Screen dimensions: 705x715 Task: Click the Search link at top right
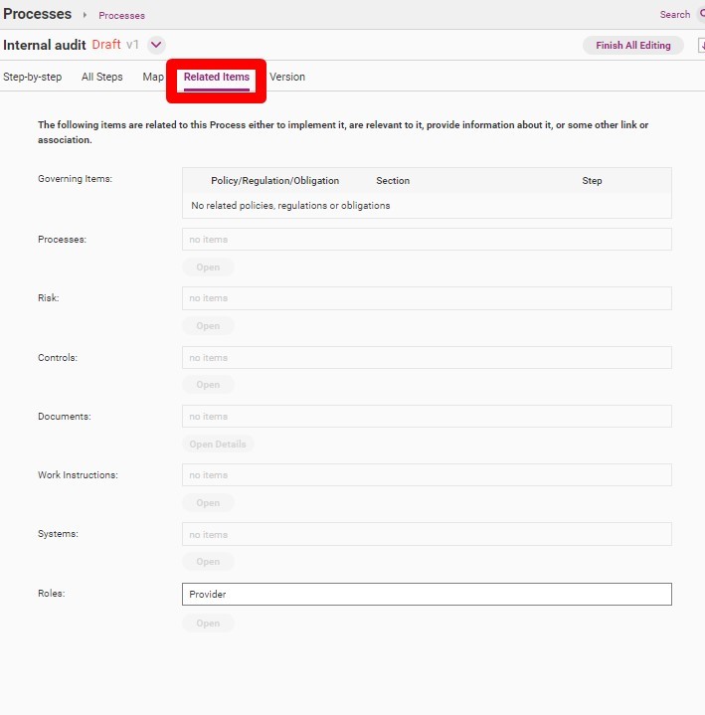675,15
